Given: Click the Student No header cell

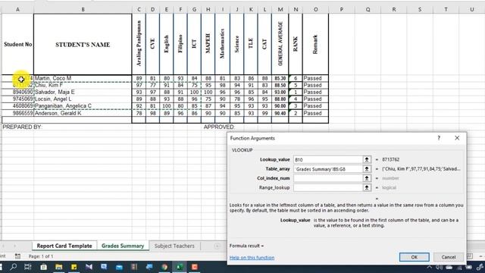Looking at the screenshot, I should (x=17, y=45).
